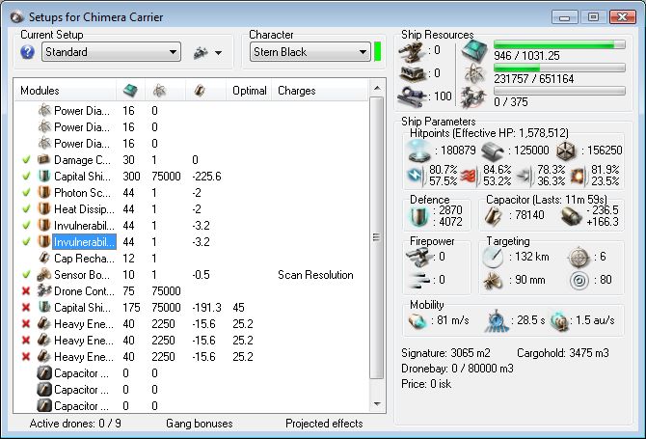This screenshot has height=439, width=646.
Task: Click the turret hardpoints icon
Action: (413, 51)
